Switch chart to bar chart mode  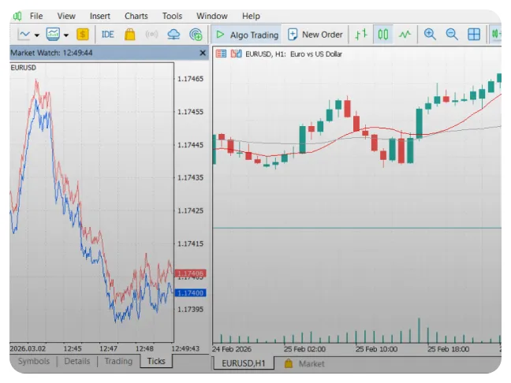361,35
